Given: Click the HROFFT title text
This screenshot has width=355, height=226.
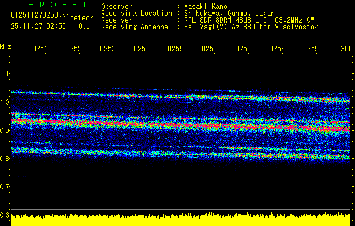Looking at the screenshot, I should click(x=58, y=5).
